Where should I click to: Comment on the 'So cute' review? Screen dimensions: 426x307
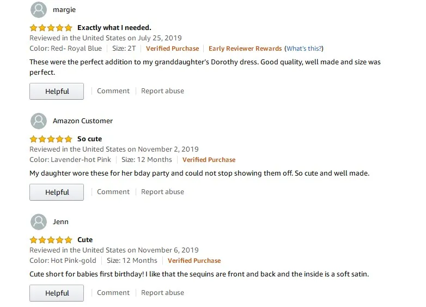pos(113,192)
